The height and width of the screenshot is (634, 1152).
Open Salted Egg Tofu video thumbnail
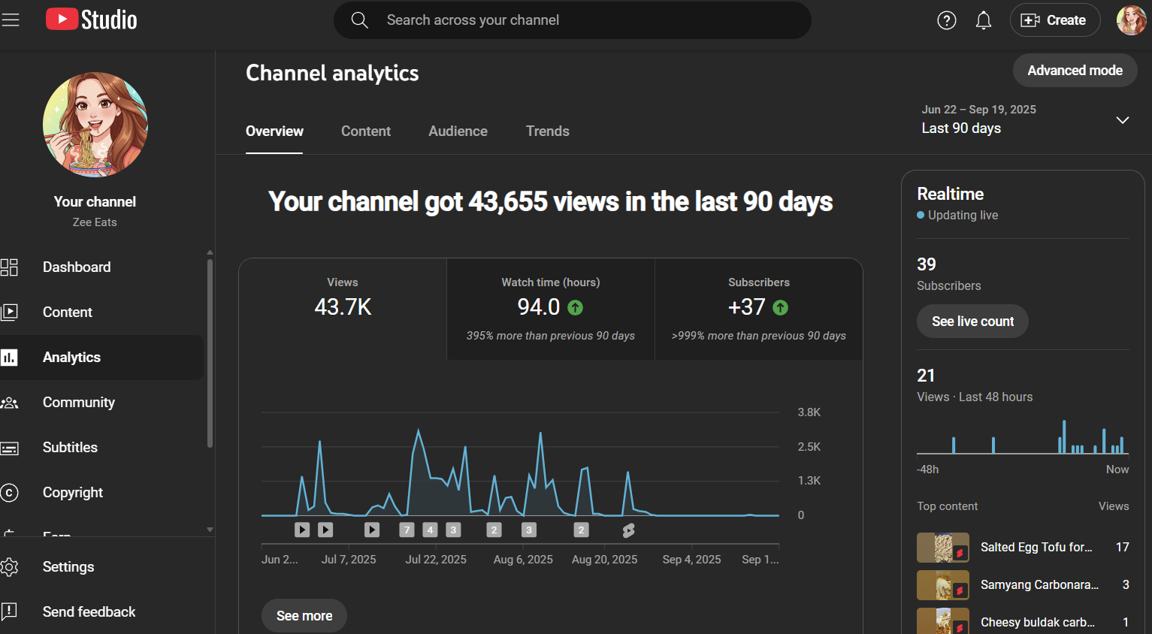click(942, 548)
